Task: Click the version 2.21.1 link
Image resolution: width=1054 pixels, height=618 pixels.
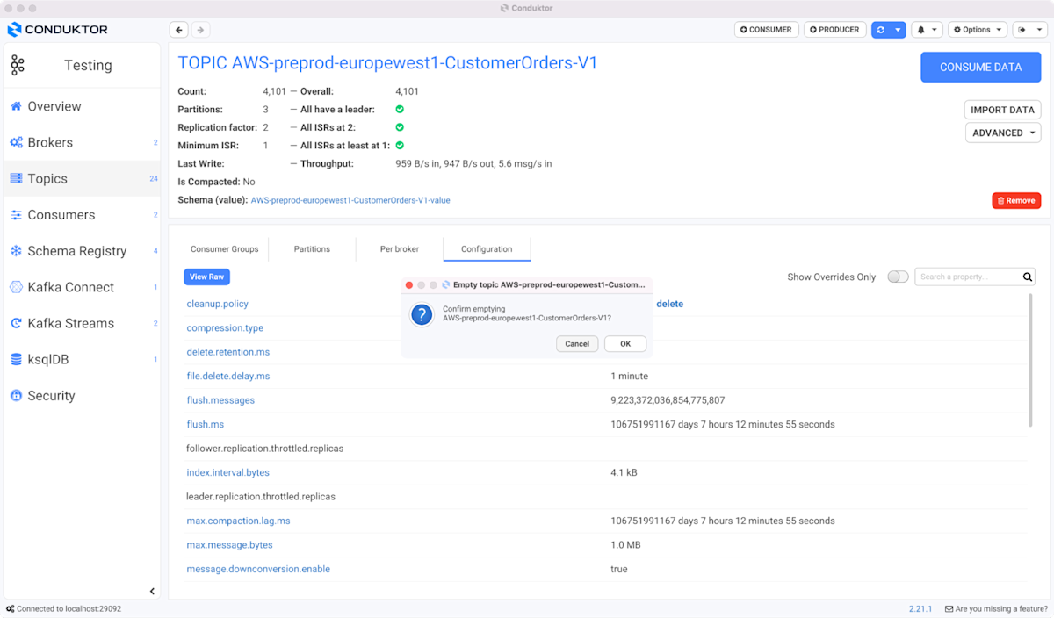Action: [921, 608]
